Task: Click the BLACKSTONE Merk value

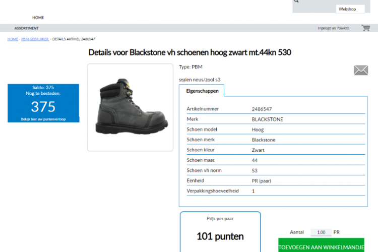Action: click(267, 119)
